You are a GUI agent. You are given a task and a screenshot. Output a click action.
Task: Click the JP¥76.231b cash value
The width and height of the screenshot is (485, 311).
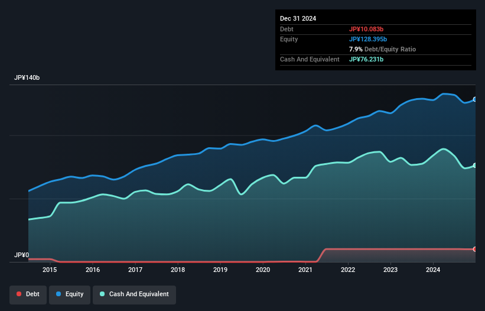point(366,59)
